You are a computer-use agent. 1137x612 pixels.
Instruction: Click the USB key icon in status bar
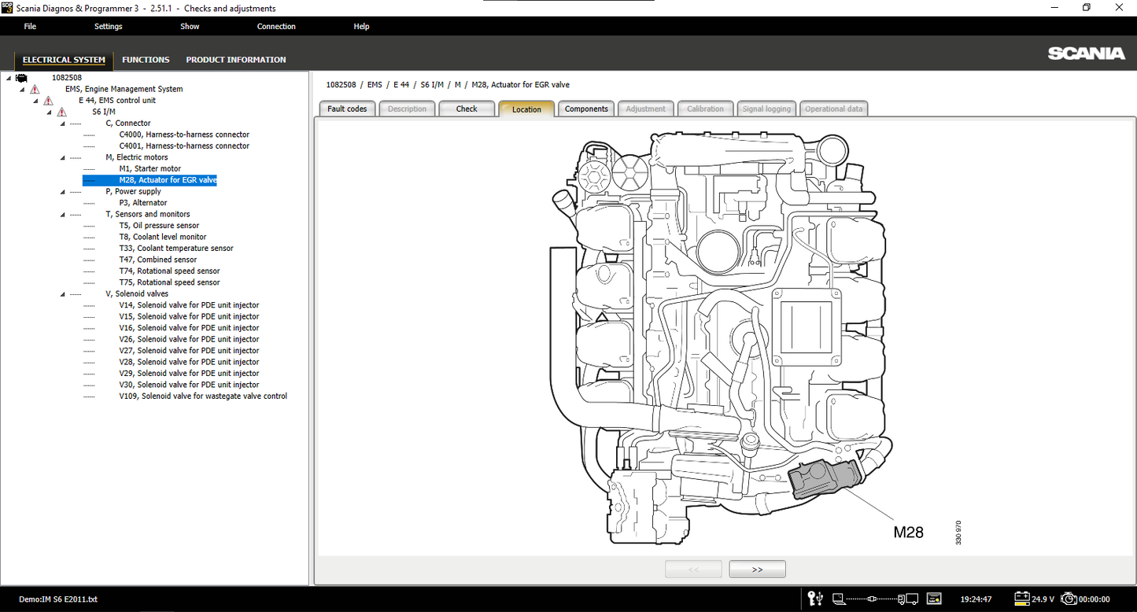point(816,599)
